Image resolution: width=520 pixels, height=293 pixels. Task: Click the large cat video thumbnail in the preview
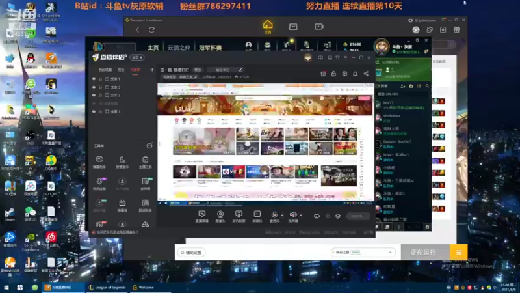204,141
